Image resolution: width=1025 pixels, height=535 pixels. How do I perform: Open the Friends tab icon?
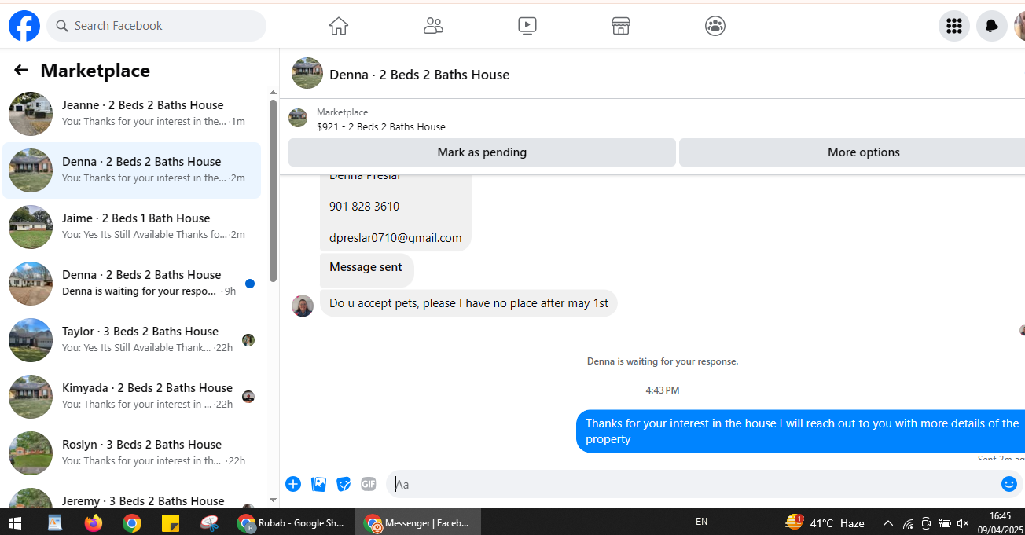[433, 26]
